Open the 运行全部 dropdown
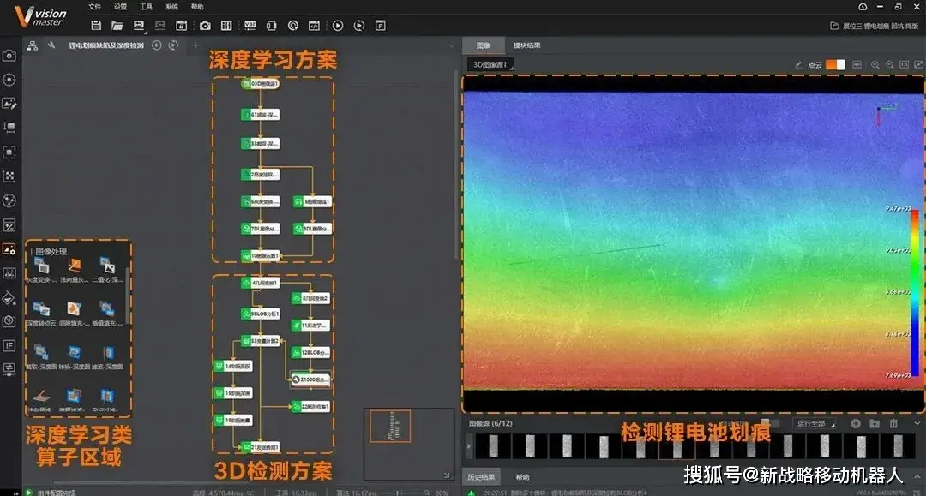 815,423
